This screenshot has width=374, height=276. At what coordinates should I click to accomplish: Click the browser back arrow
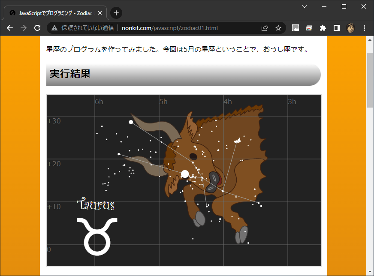pos(10,28)
